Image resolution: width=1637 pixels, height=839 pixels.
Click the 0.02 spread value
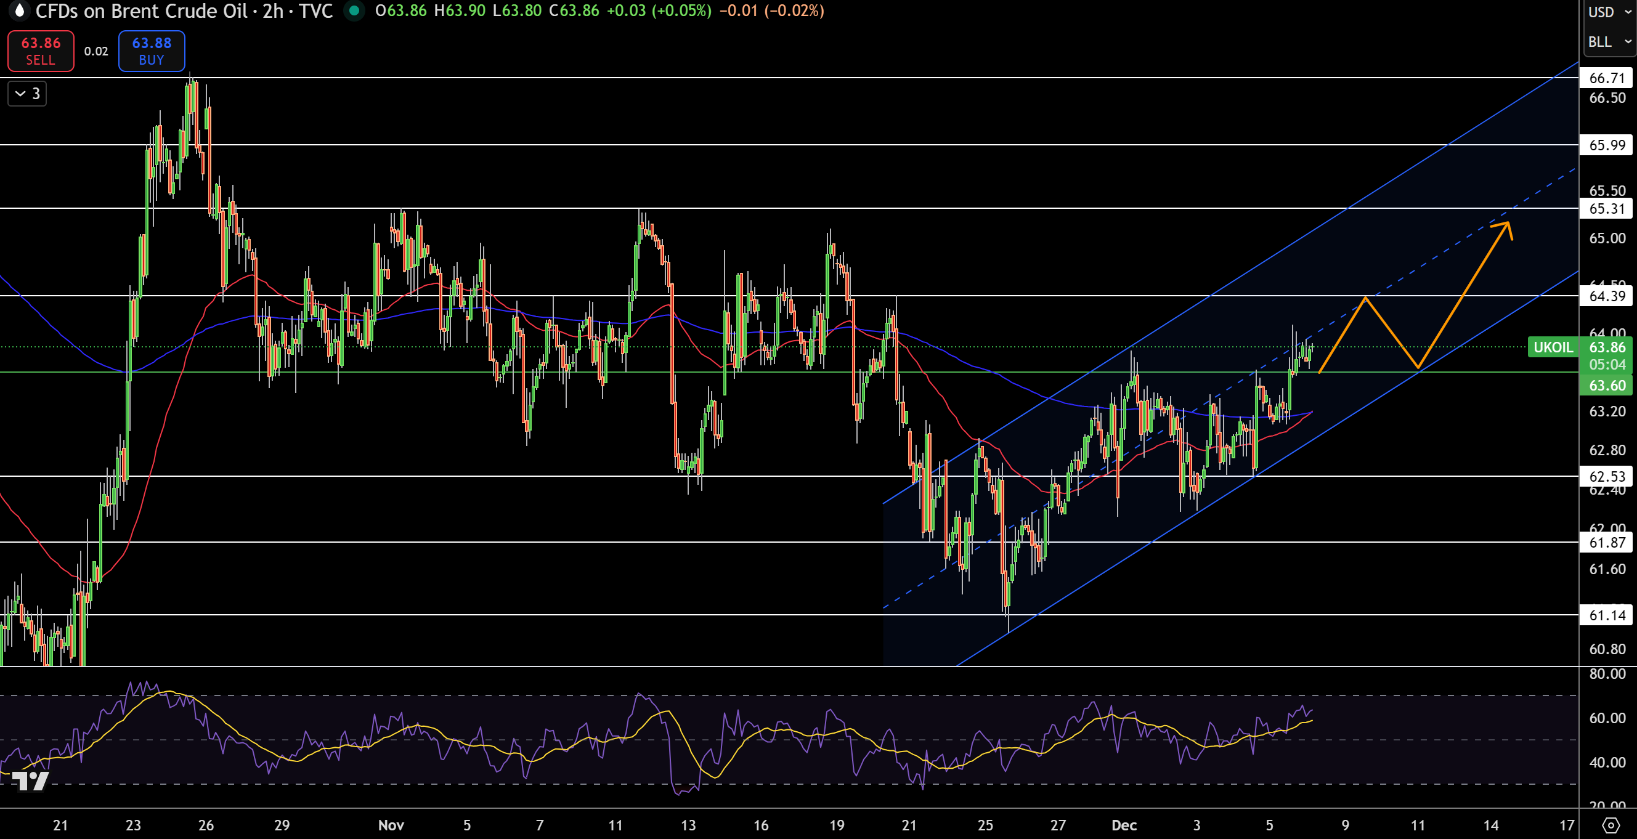pos(96,52)
